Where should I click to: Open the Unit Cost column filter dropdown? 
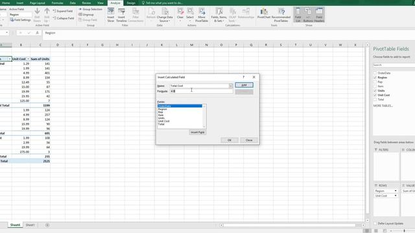(x=28, y=59)
